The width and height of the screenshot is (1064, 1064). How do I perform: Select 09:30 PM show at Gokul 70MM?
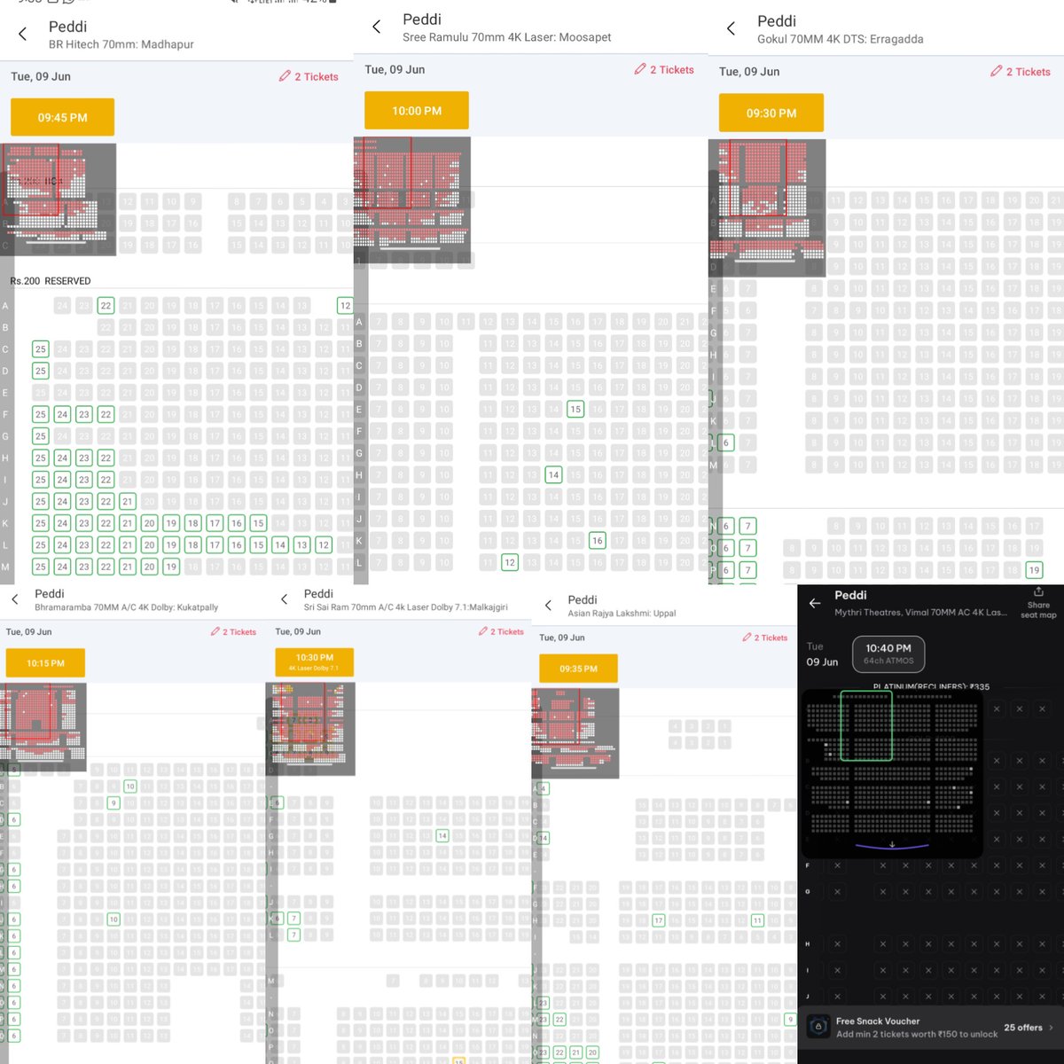(771, 113)
